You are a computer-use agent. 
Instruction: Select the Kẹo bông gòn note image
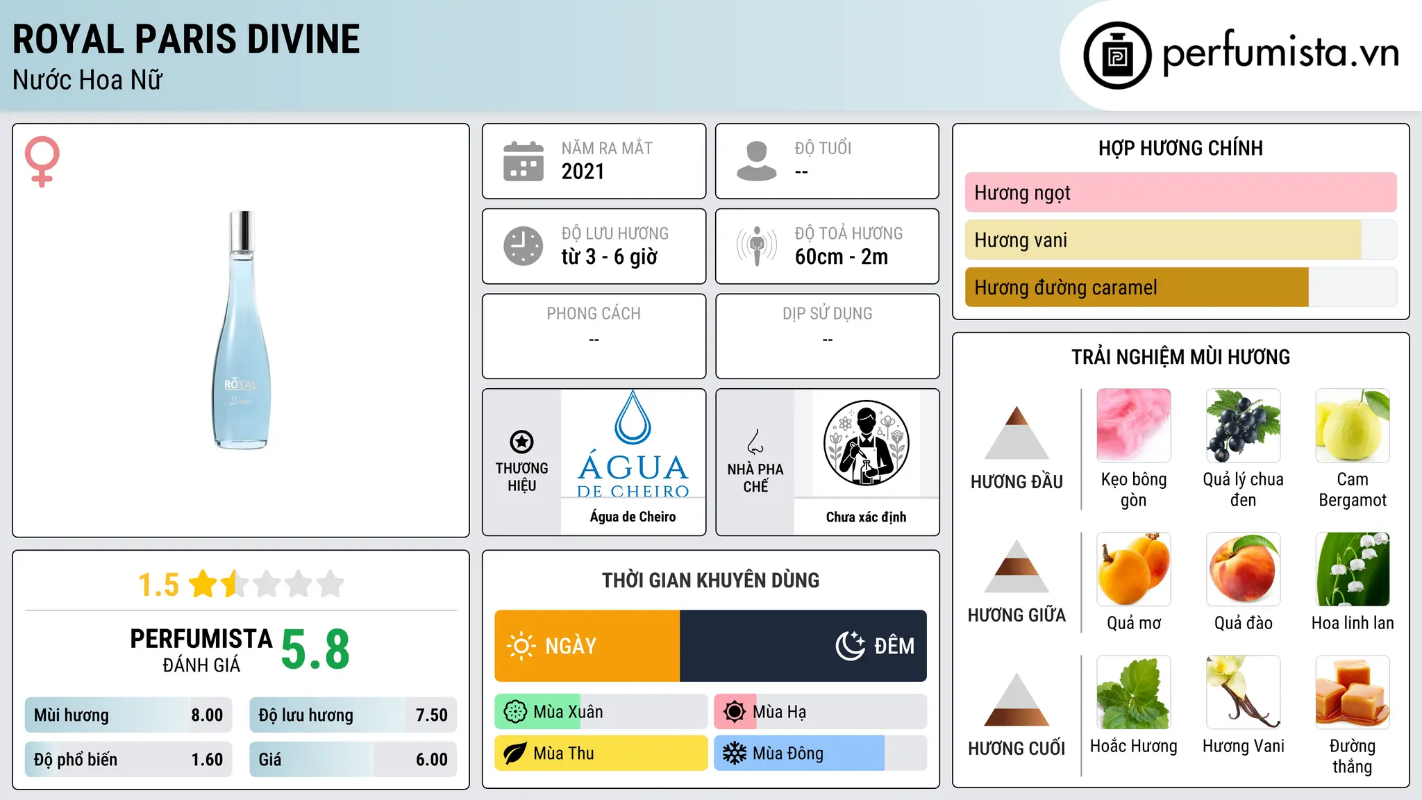tap(1134, 425)
